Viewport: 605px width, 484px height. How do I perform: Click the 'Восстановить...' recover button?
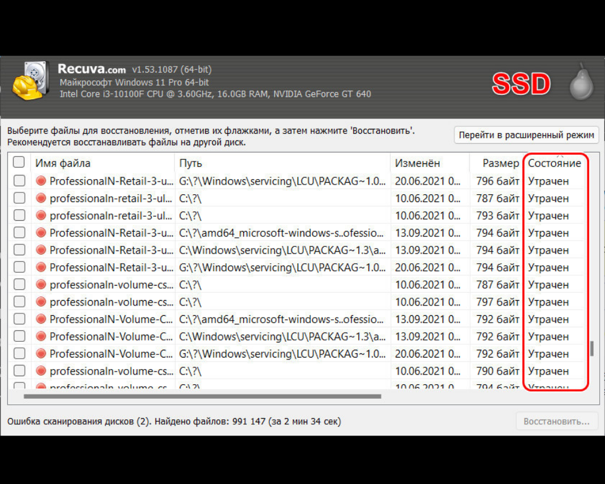click(x=557, y=422)
